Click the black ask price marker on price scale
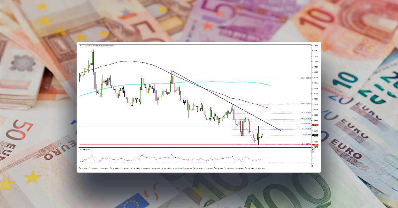Image resolution: width=398 pixels, height=208 pixels. click(315, 135)
